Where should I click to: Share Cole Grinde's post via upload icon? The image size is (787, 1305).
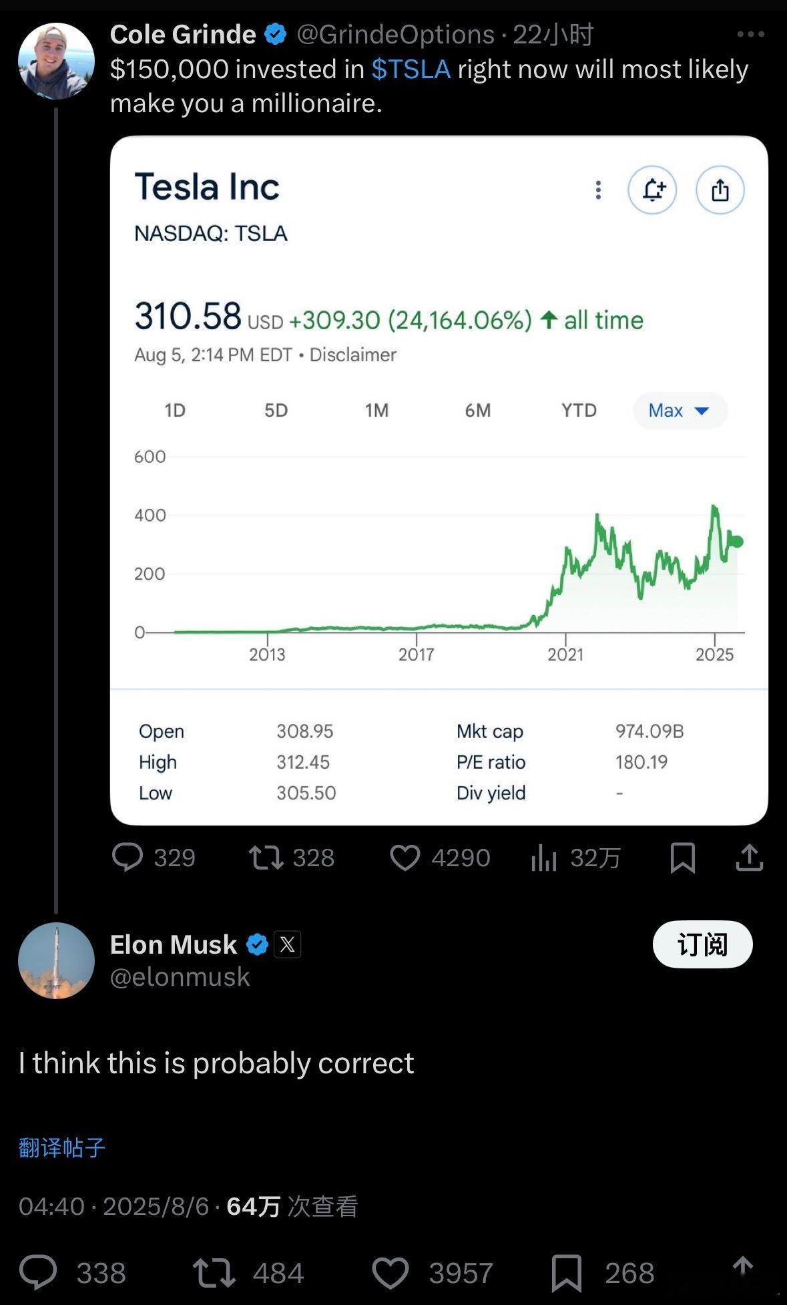tap(749, 858)
